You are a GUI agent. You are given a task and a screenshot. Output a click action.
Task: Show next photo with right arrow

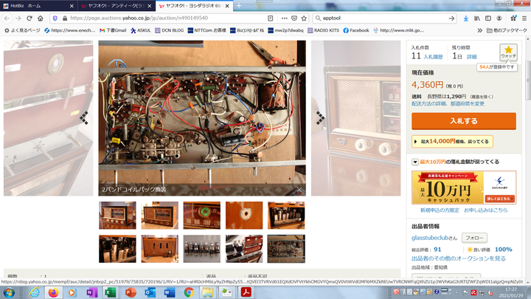coord(320,117)
